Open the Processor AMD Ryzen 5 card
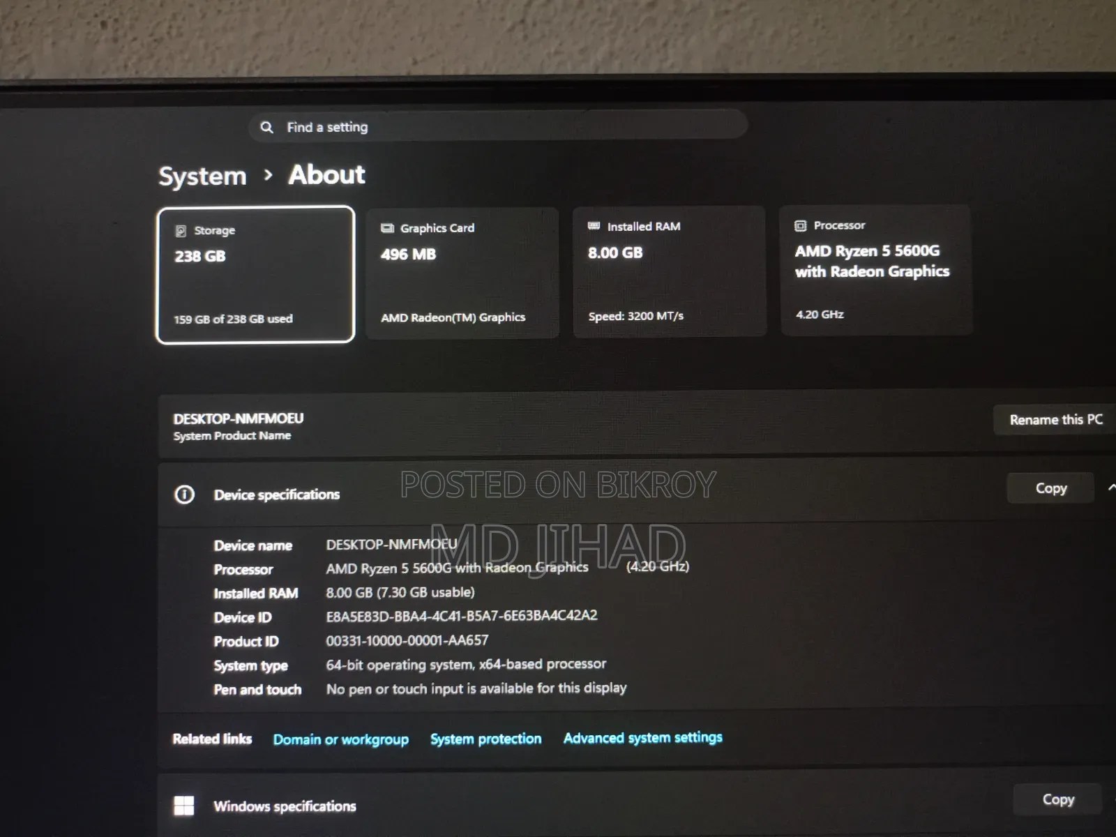The image size is (1116, 837). 876,271
